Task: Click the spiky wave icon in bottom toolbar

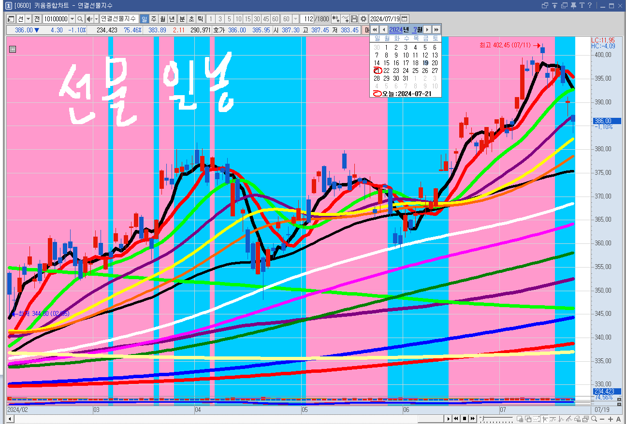Action: coord(562,419)
